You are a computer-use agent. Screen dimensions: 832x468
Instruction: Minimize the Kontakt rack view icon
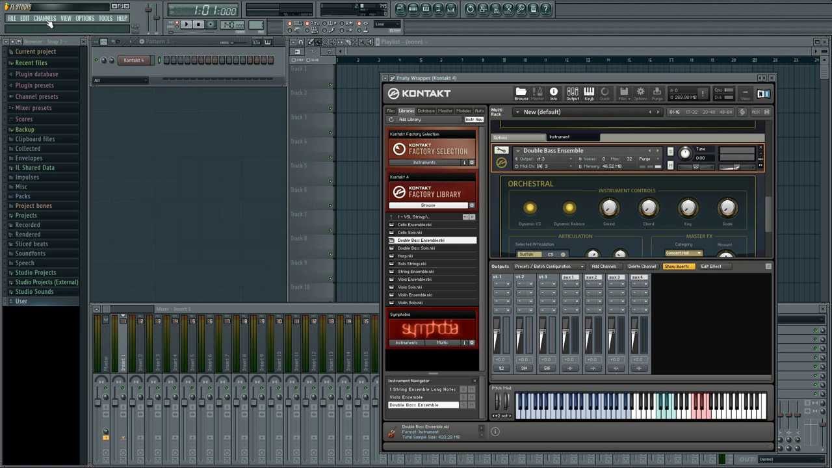tap(745, 94)
